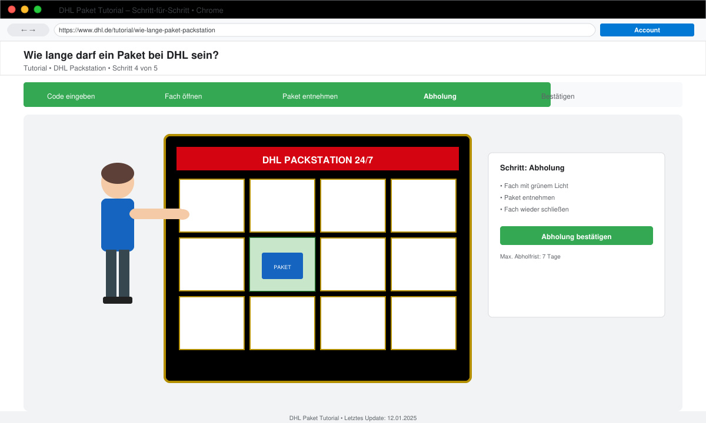Screen dimensions: 706x423
Task: Open the Paket entnehmen step tab
Action: [x=310, y=96]
